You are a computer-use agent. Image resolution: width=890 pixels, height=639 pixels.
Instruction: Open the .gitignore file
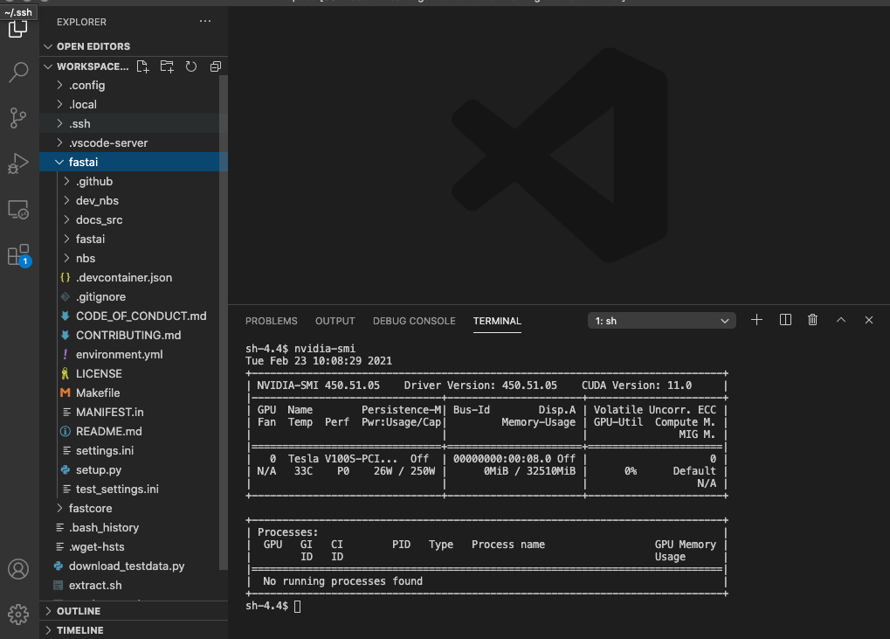point(134,297)
